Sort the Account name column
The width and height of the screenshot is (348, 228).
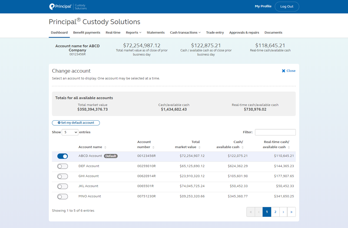coord(106,147)
